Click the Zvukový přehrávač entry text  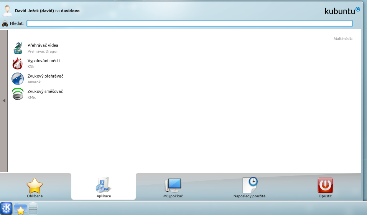[45, 76]
